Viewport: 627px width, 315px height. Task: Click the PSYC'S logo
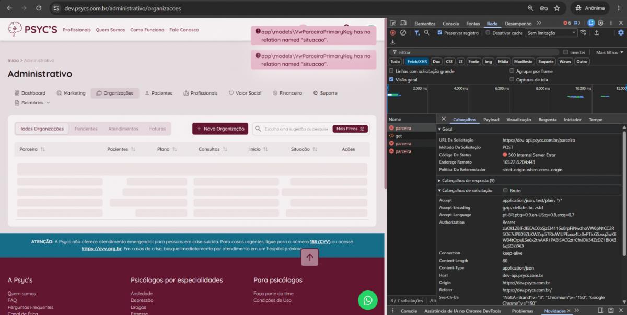pyautogui.click(x=32, y=29)
